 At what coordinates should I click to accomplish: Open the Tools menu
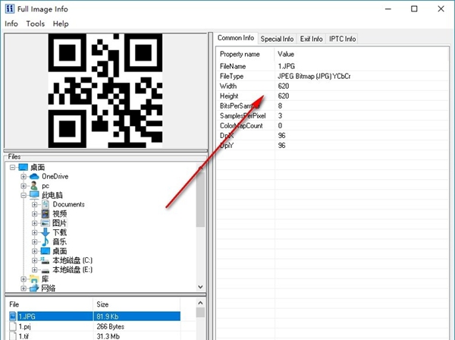pyautogui.click(x=36, y=24)
